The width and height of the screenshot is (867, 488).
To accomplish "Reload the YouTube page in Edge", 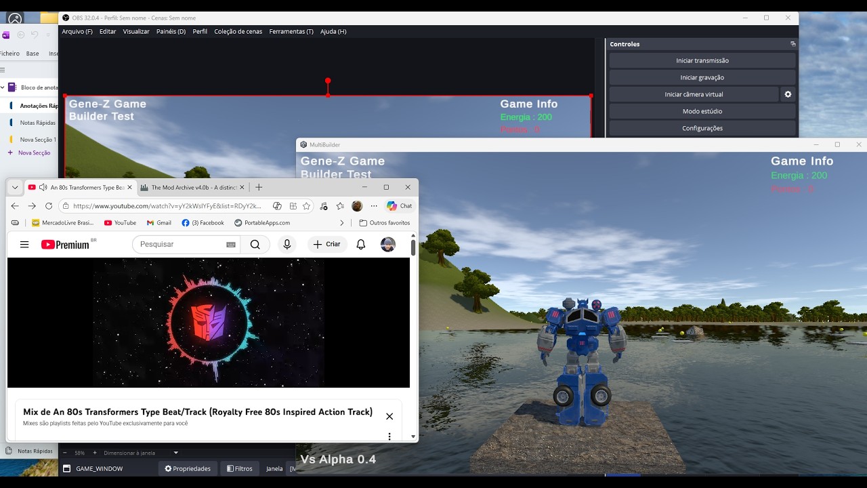I will 49,206.
